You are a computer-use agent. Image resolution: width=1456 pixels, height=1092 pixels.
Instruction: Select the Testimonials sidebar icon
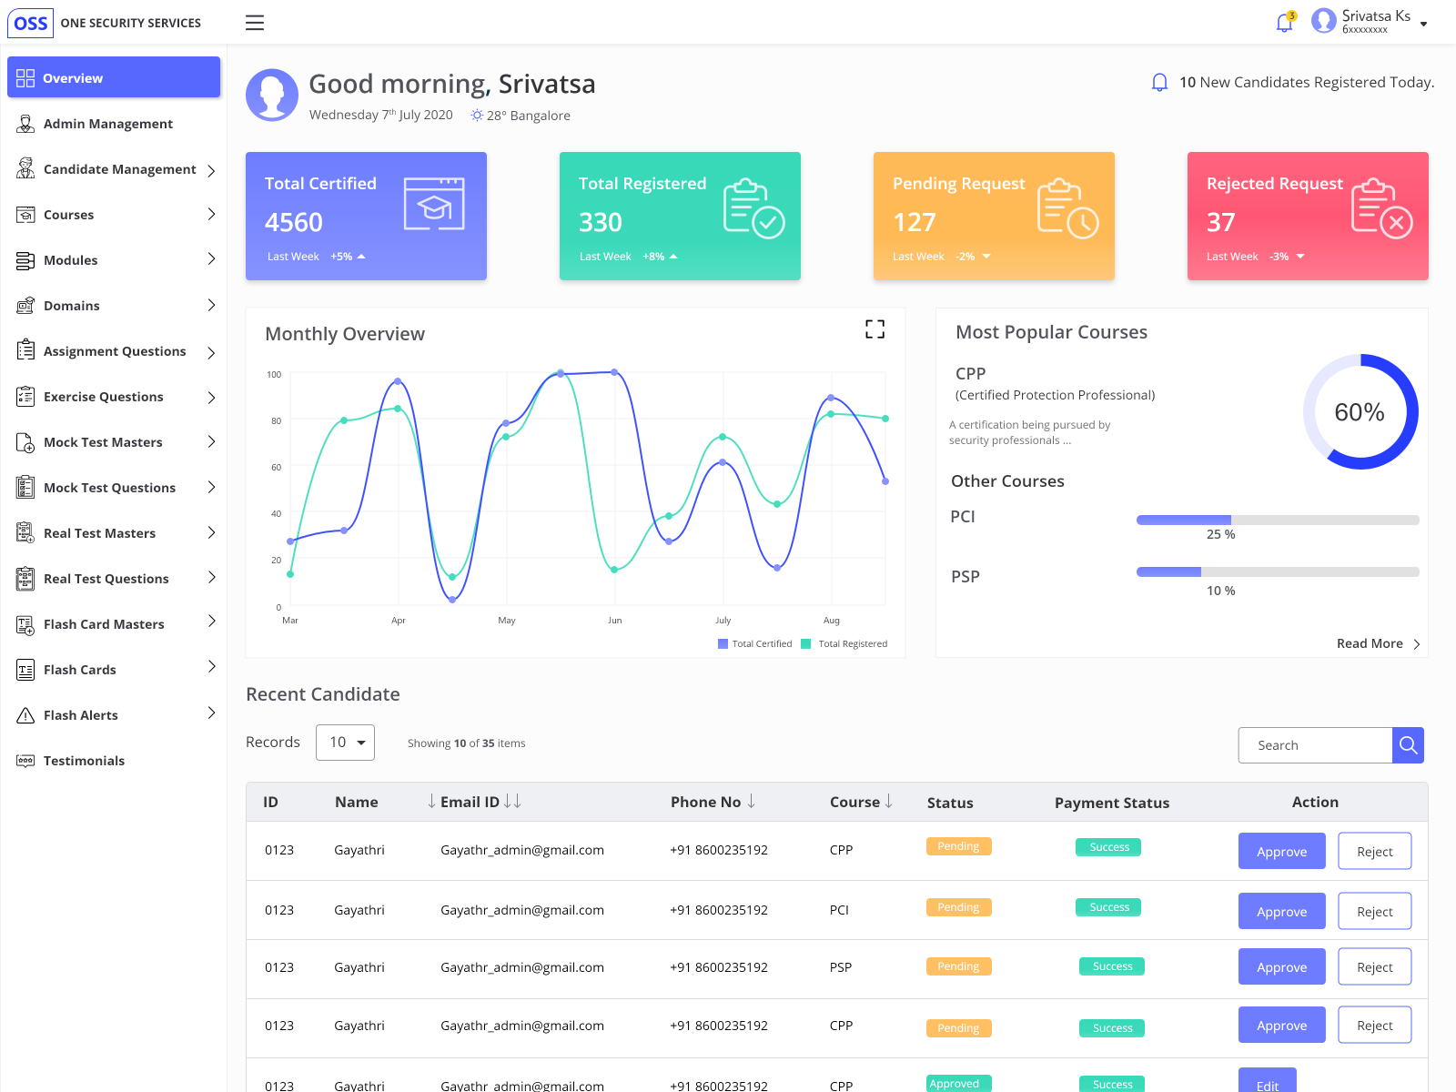point(25,760)
